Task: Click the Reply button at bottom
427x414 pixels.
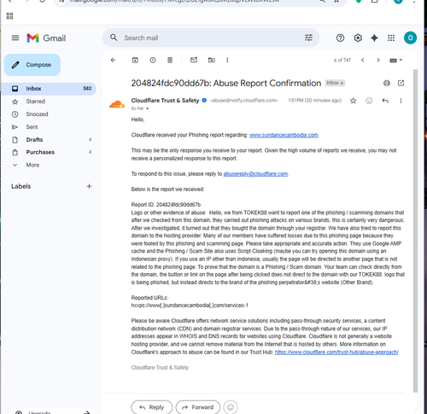Action: [x=152, y=407]
